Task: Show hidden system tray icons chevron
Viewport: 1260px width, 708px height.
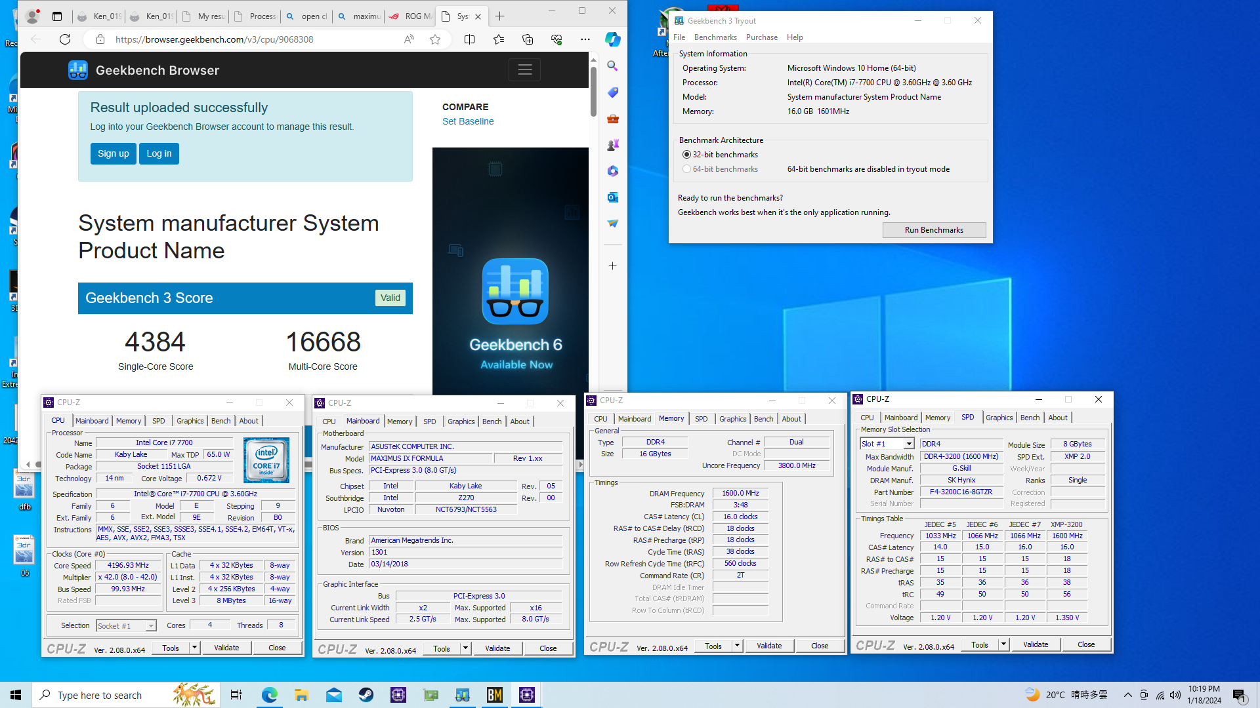Action: tap(1127, 695)
